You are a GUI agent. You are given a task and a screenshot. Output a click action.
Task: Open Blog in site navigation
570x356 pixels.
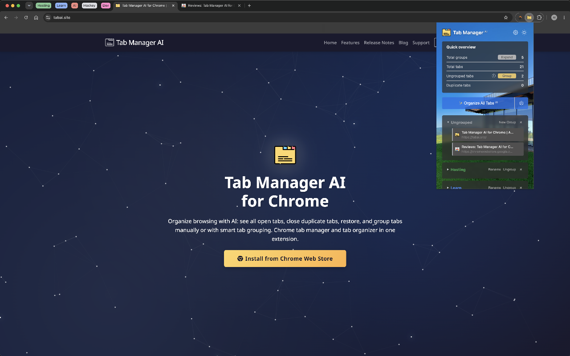[x=403, y=43]
